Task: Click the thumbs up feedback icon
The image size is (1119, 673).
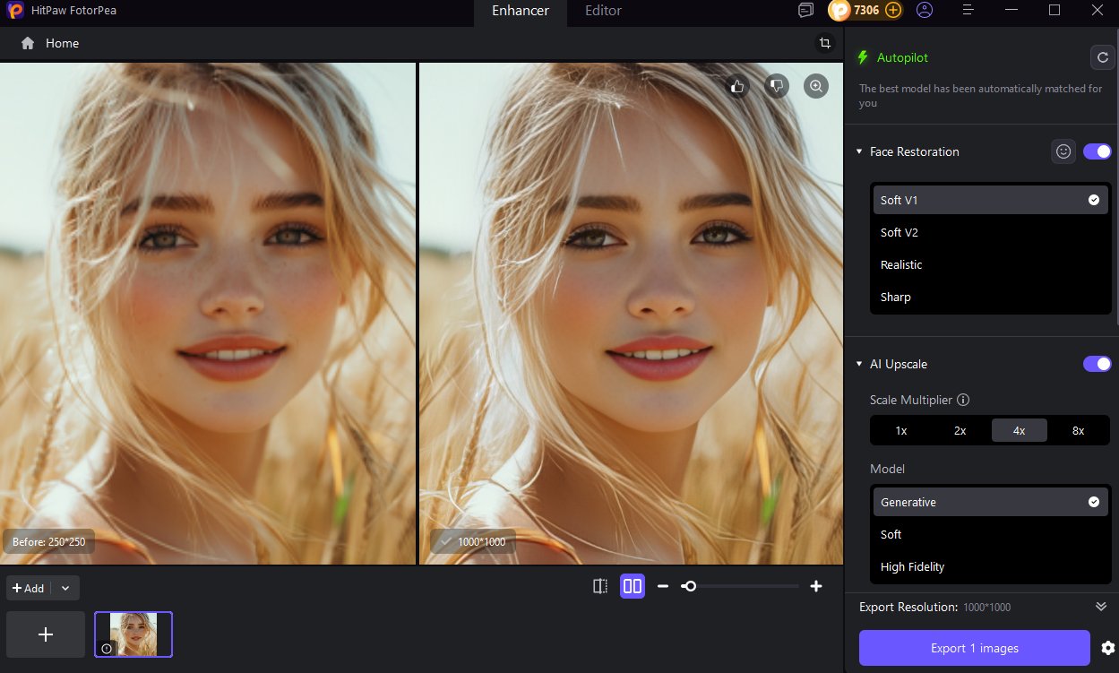Action: point(737,86)
